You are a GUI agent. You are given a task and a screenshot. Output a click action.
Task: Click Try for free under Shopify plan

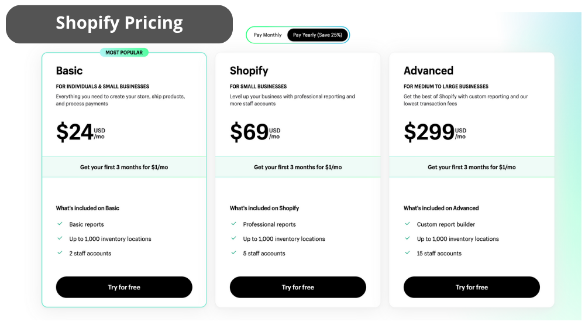(298, 287)
